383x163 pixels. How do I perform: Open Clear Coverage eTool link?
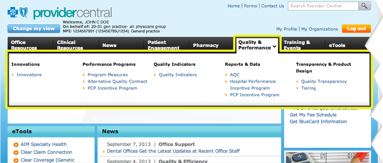coord(48,160)
